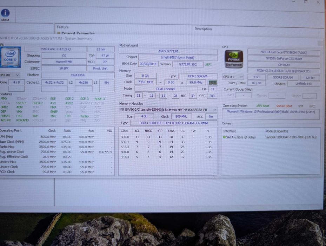The image size is (326, 246).
Task: Click GPU memory 4 GB field
Action: click(257, 77)
